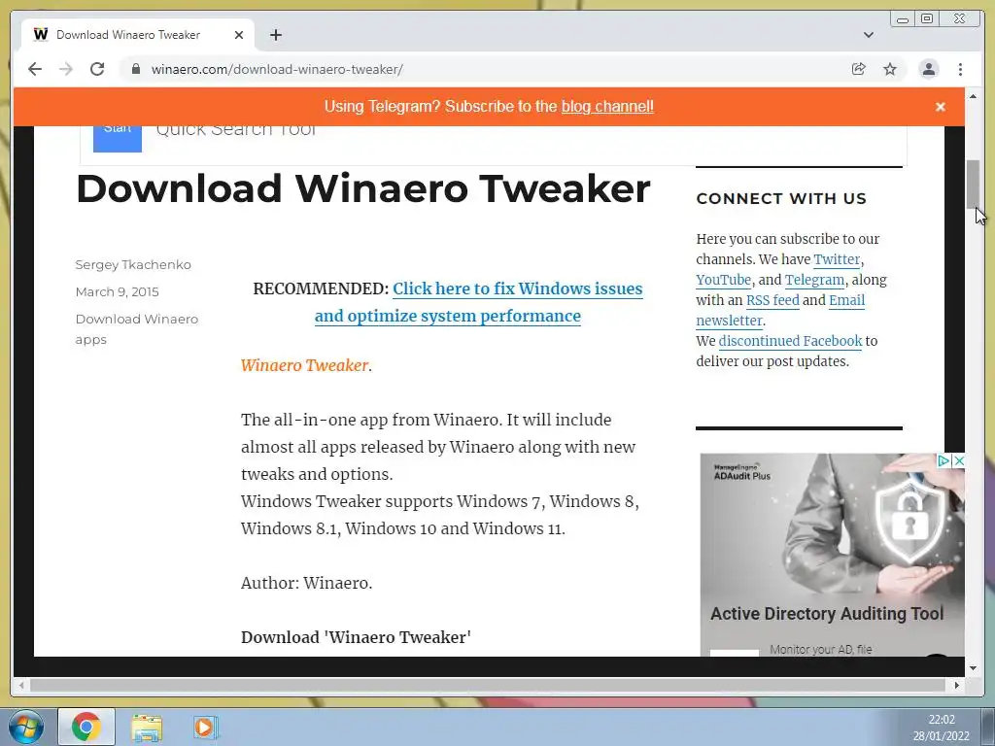Image resolution: width=995 pixels, height=746 pixels.
Task: Launch Windows Media Player from taskbar
Action: [205, 727]
